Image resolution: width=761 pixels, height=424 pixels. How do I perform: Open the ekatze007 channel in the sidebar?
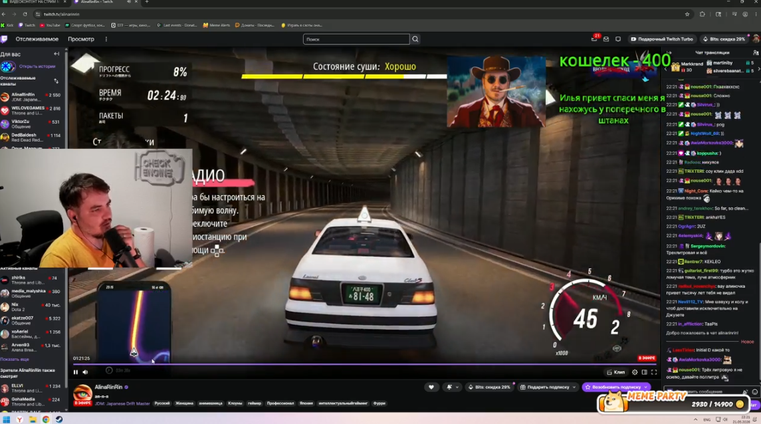(x=32, y=320)
